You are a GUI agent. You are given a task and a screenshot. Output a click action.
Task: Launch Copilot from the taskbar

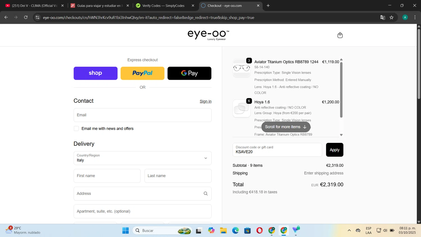[x=211, y=231]
